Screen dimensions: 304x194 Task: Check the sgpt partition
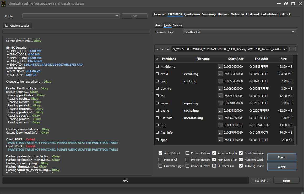point(157,140)
